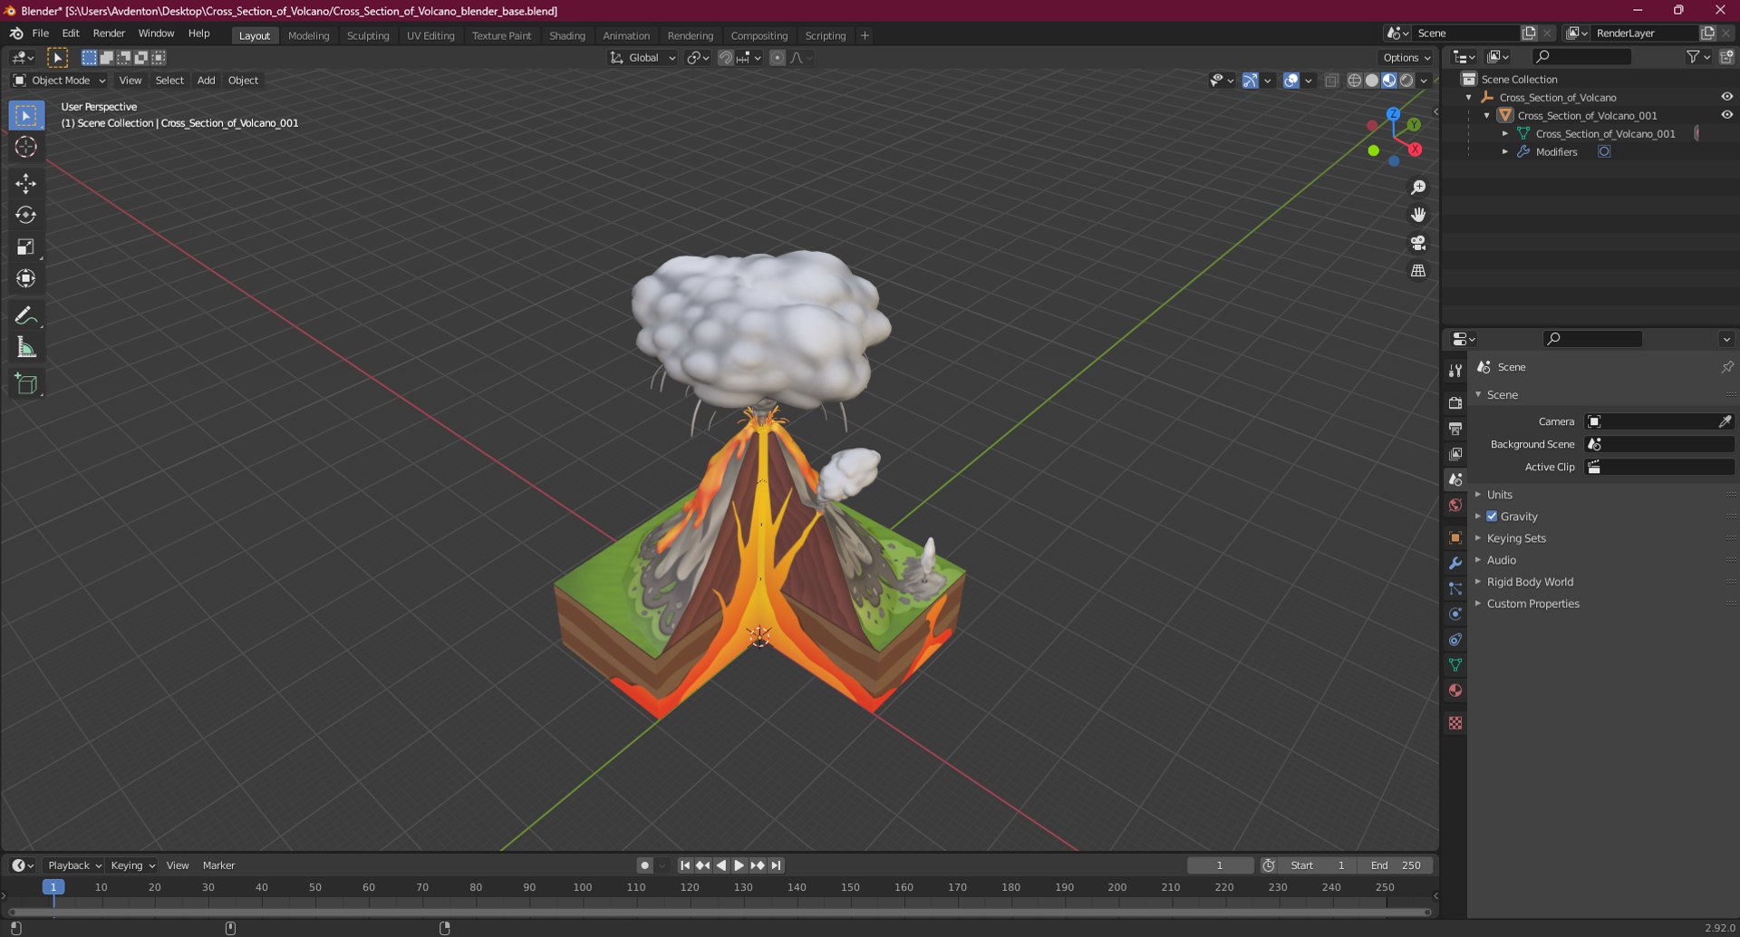Switch to rendered viewport shading

1406,81
